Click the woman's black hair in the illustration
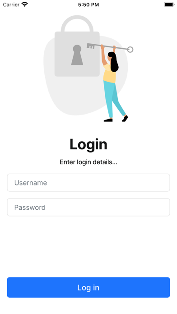 coord(113,62)
